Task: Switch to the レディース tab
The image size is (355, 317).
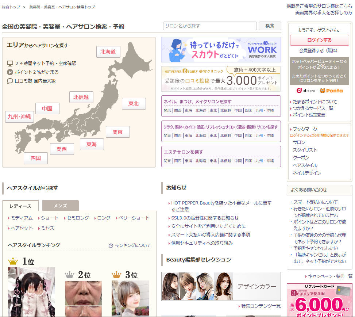Action: pos(20,206)
